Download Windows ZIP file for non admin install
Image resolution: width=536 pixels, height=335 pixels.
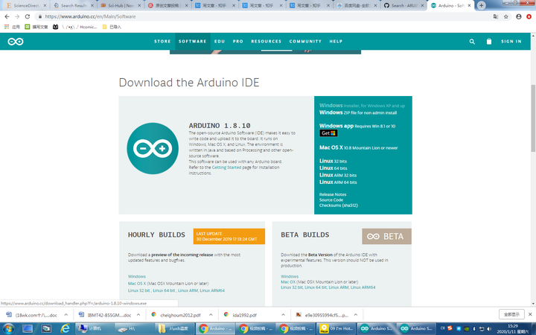tap(358, 112)
